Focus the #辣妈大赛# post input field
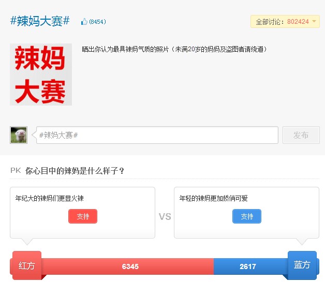Screen dimensions: 325x282 tap(157, 135)
